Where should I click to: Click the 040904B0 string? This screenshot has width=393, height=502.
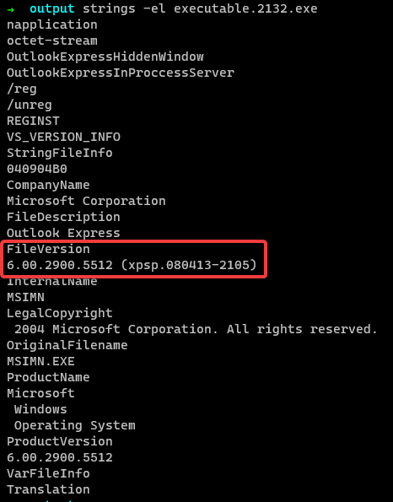pyautogui.click(x=37, y=169)
